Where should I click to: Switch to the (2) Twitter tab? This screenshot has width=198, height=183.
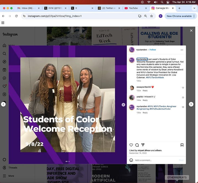point(109,8)
